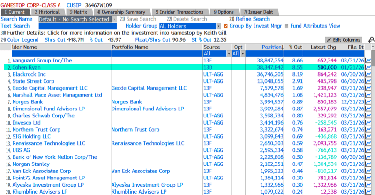The height and width of the screenshot is (195, 375).
Task: Open the Opt filter dropdown
Action: pos(243,54)
